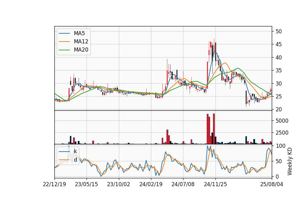The height and width of the screenshot is (217, 302).
Task: Click the price axis value 35
Action: click(x=278, y=70)
